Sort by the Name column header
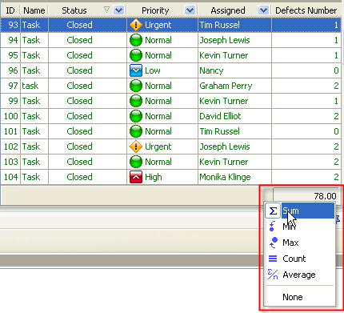 34,10
